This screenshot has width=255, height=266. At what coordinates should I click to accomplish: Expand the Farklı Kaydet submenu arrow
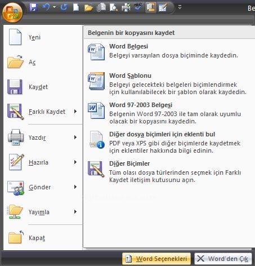75,112
